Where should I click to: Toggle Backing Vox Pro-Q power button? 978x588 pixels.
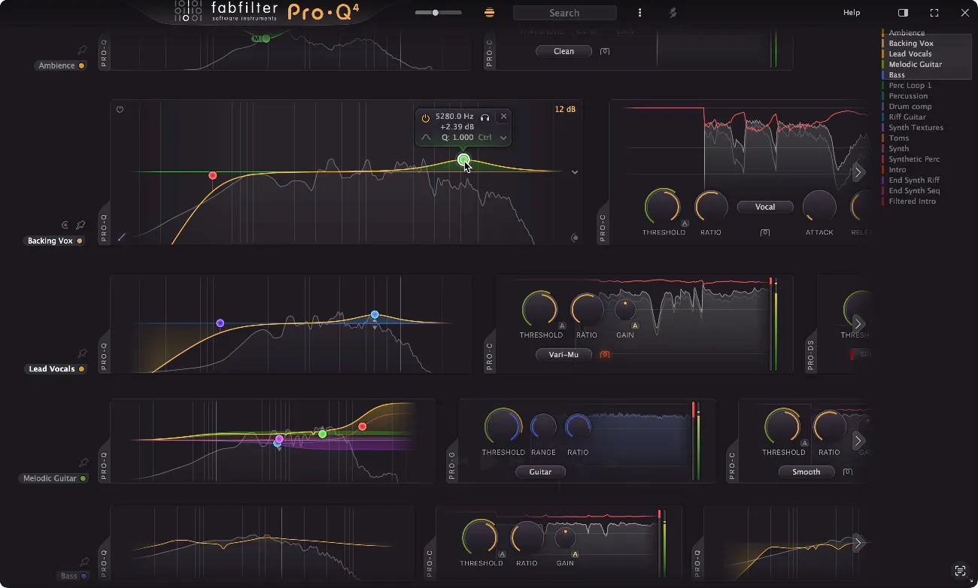(x=120, y=110)
